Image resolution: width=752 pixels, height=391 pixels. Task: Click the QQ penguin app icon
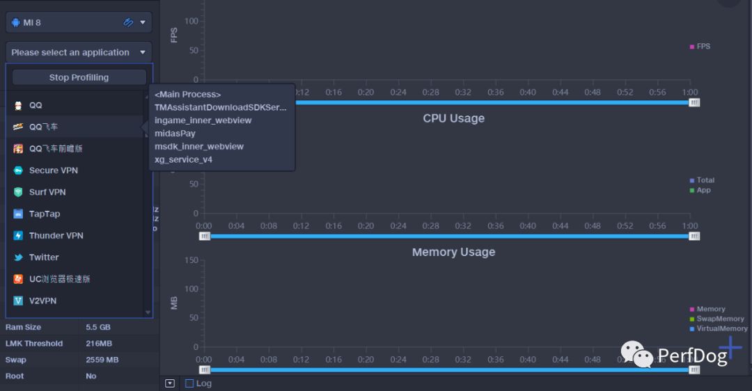(x=18, y=105)
